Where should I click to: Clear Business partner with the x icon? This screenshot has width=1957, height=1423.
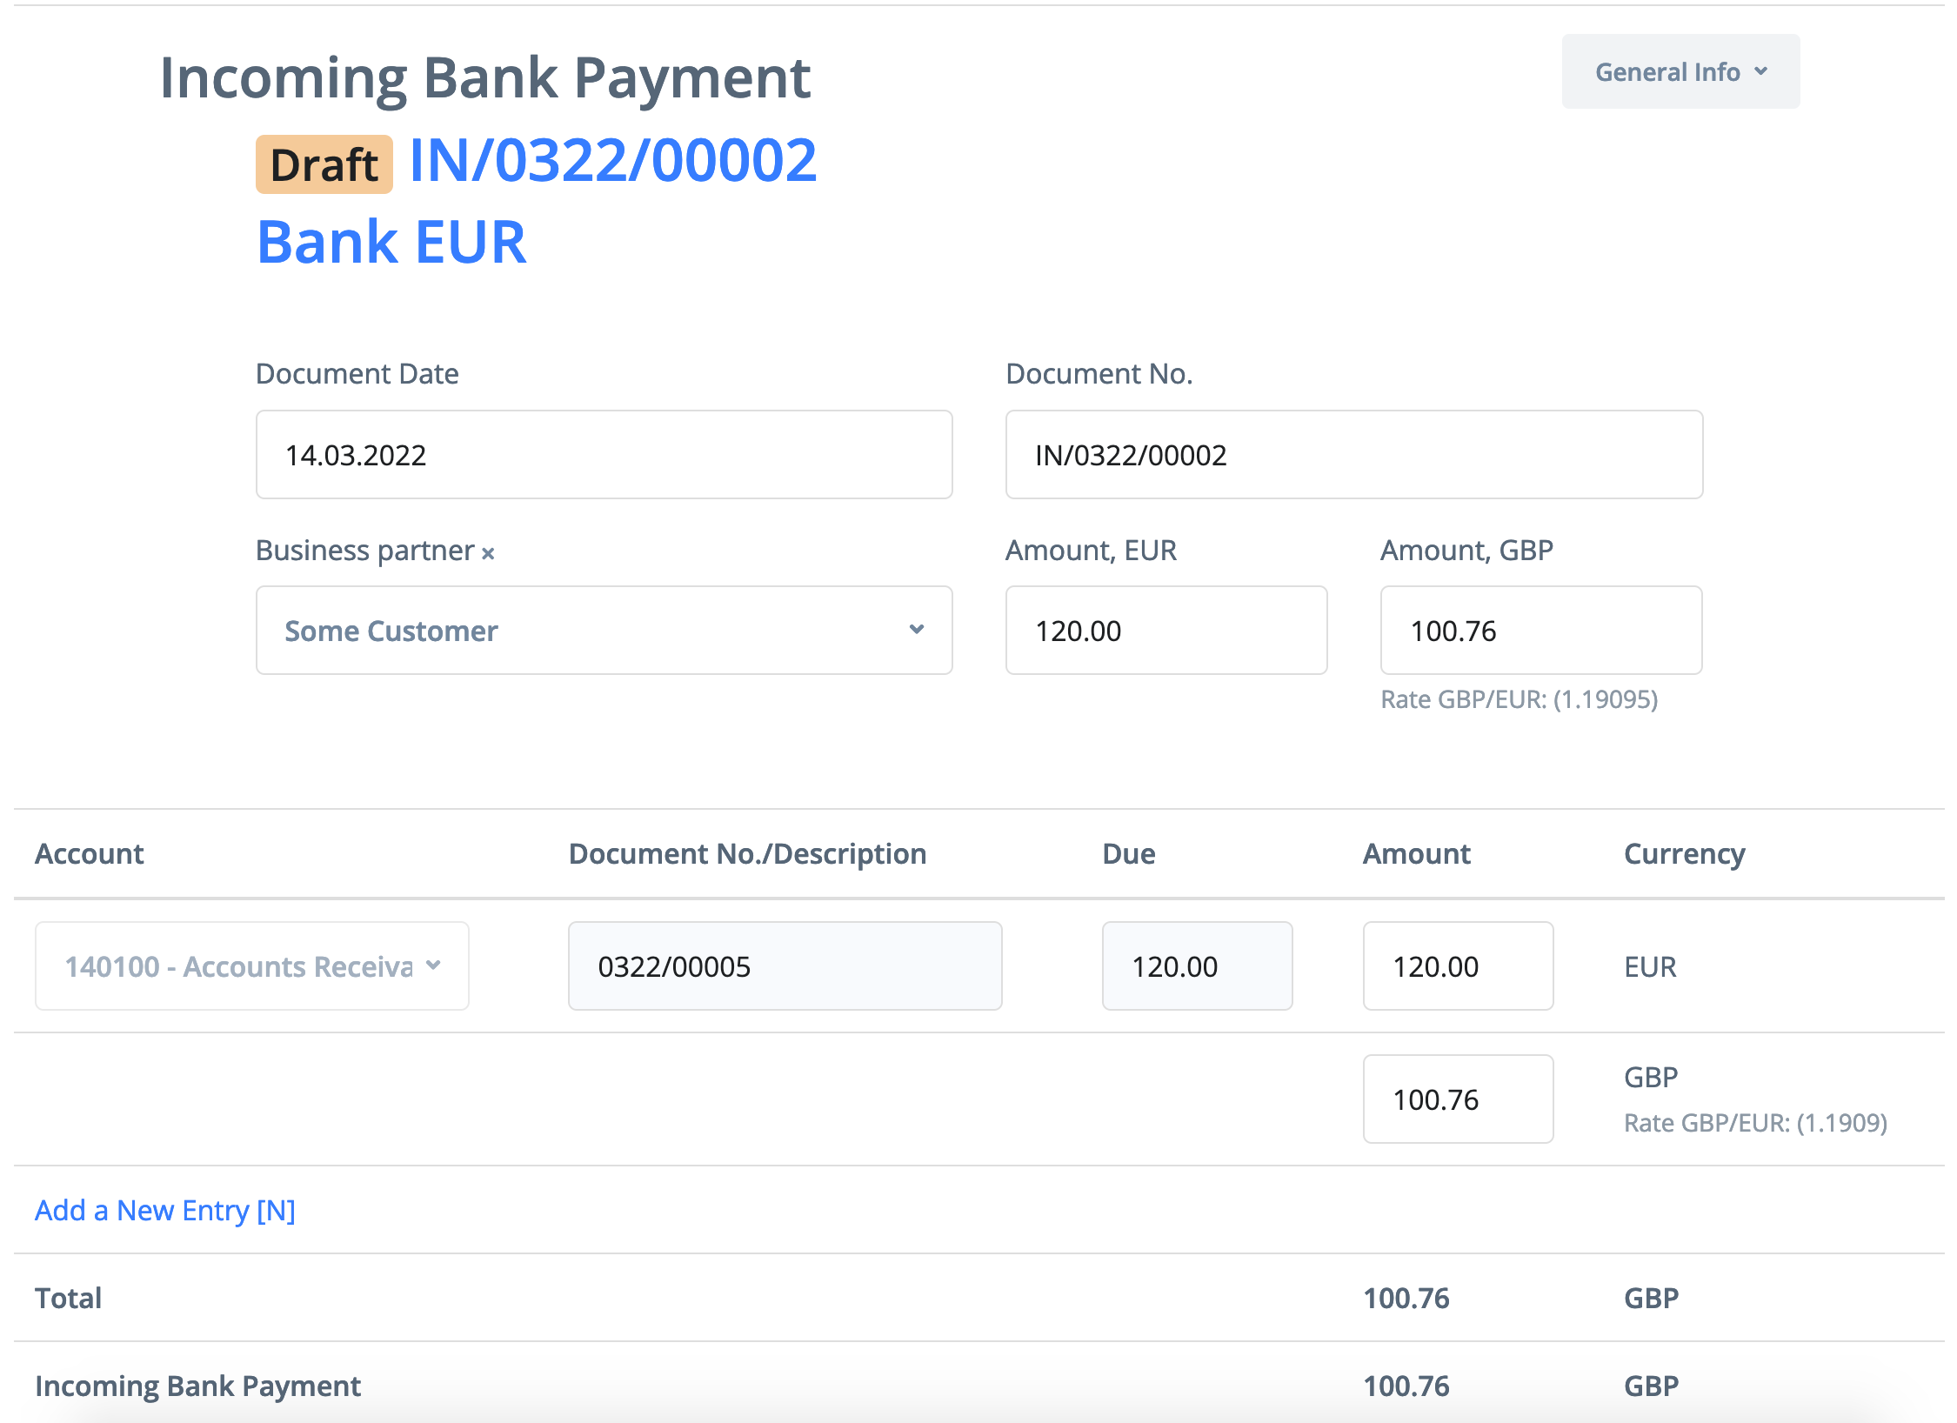(488, 553)
